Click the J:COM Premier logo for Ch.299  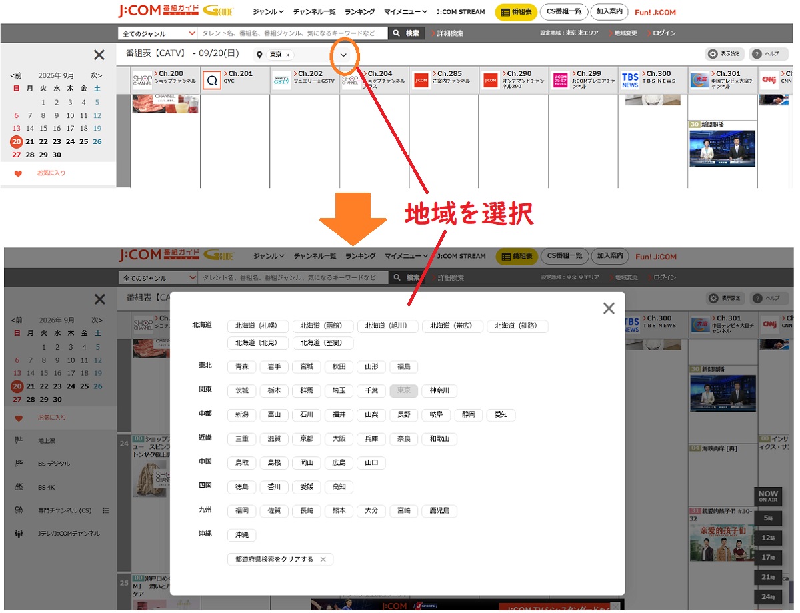coord(560,81)
